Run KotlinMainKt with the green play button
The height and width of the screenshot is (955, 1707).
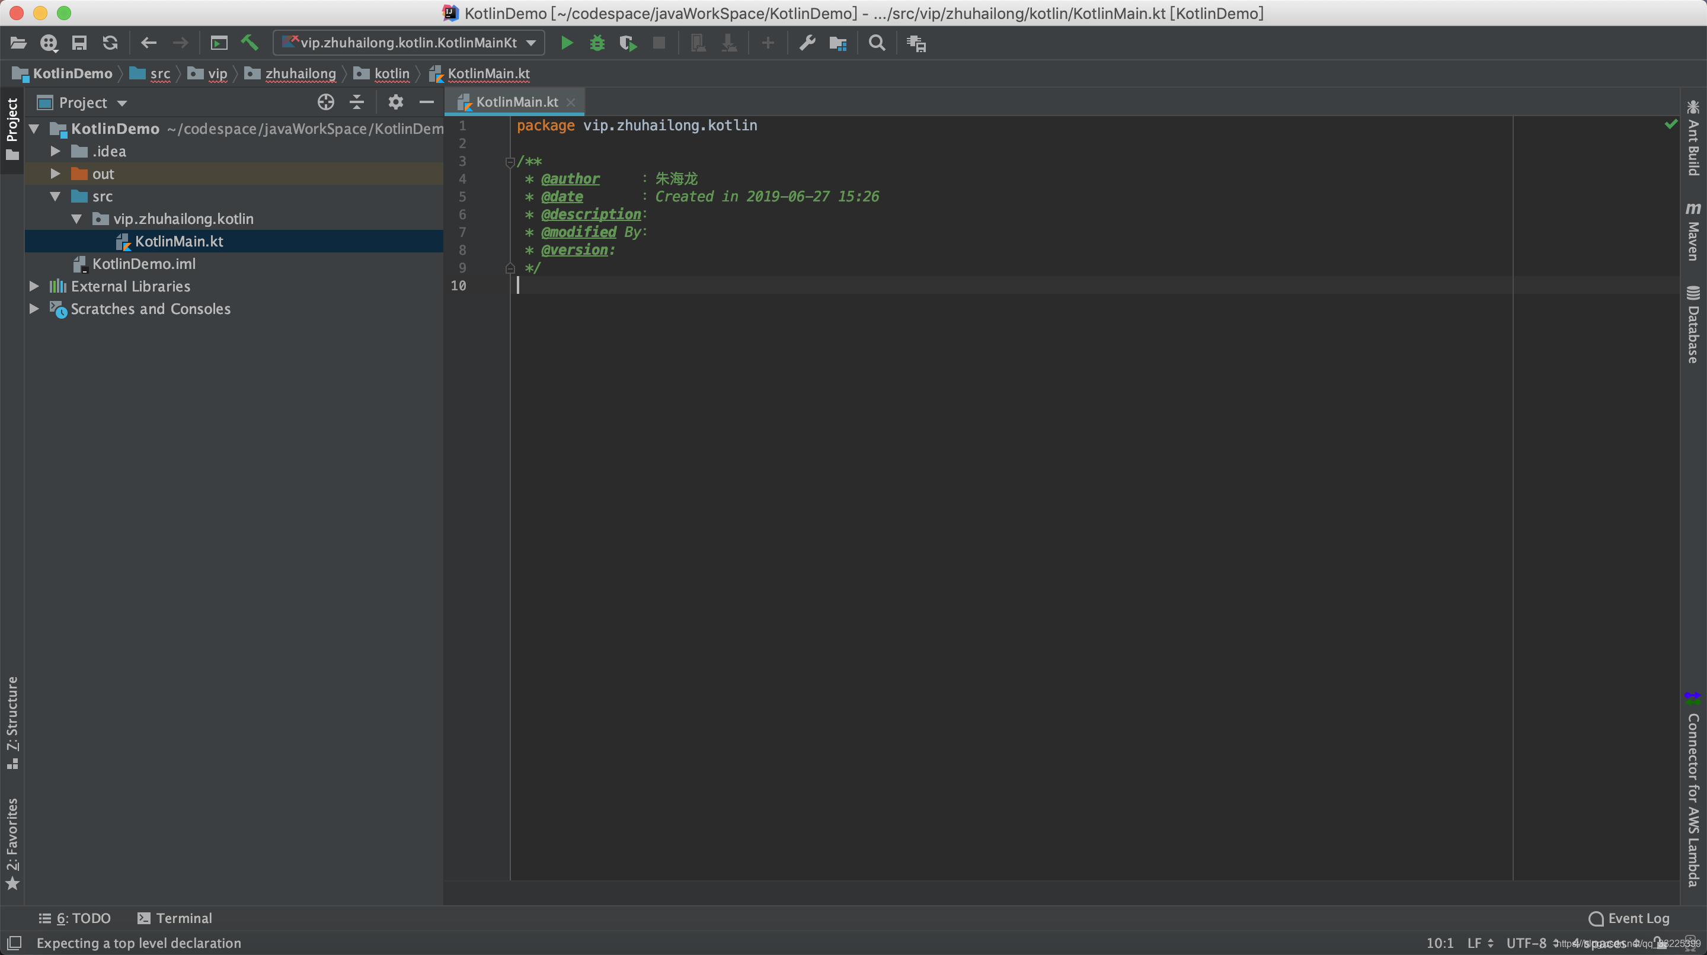click(567, 43)
